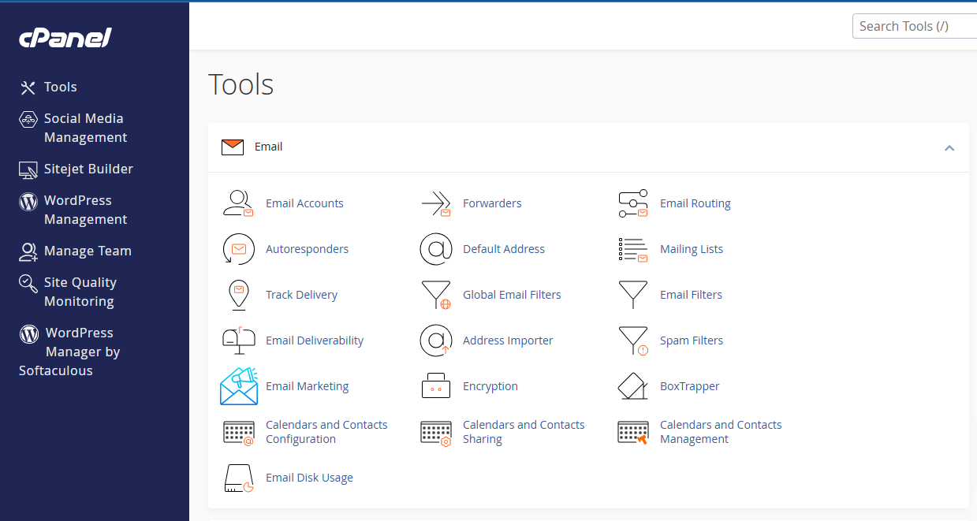Click the Address Importer icon

pos(435,341)
